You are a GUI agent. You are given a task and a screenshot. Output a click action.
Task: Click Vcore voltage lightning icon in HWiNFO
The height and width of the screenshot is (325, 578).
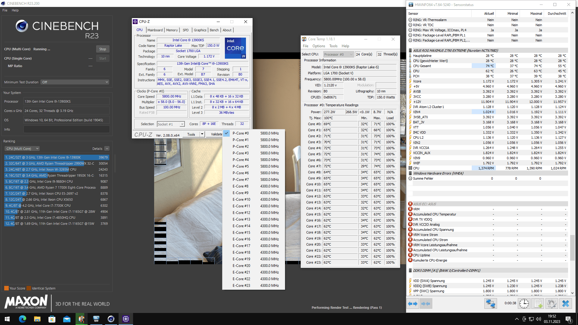410,81
